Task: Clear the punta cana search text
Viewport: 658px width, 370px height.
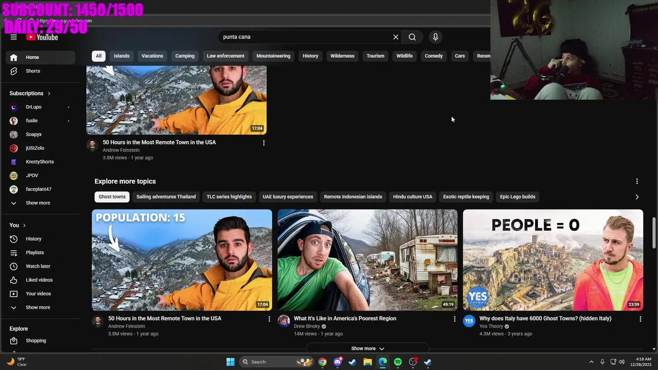Action: click(x=396, y=37)
